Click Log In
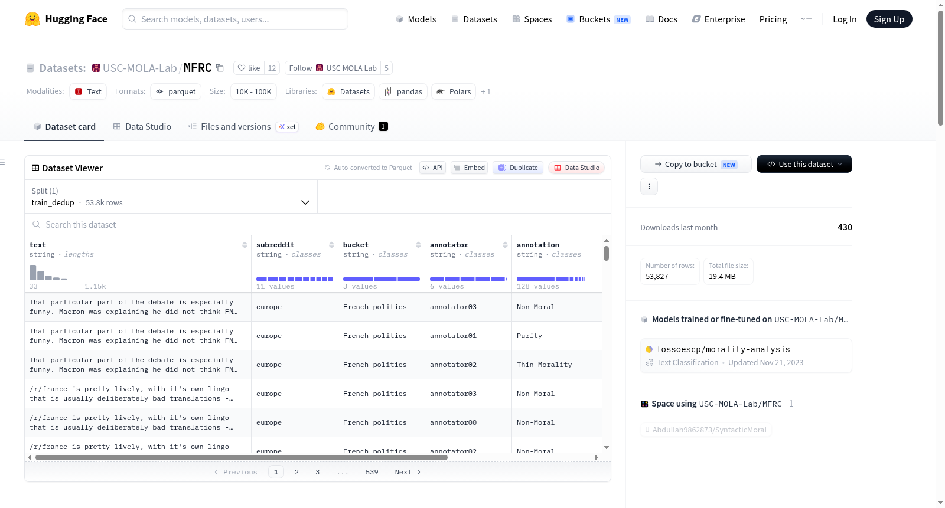945x508 pixels. pos(845,19)
